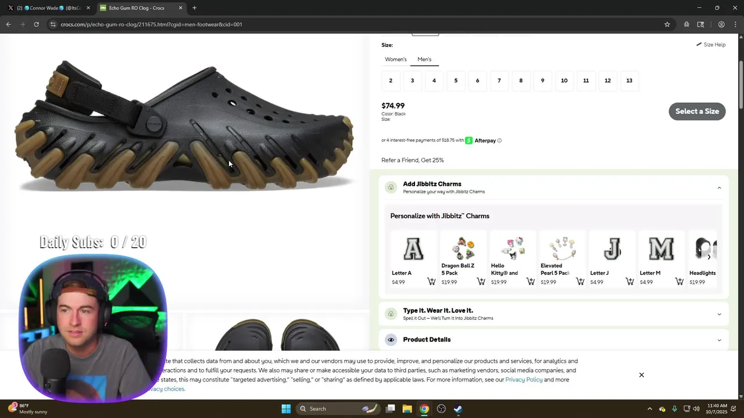Screen dimensions: 744x418
Task: Open Chrome from the taskbar
Action: (x=424, y=409)
